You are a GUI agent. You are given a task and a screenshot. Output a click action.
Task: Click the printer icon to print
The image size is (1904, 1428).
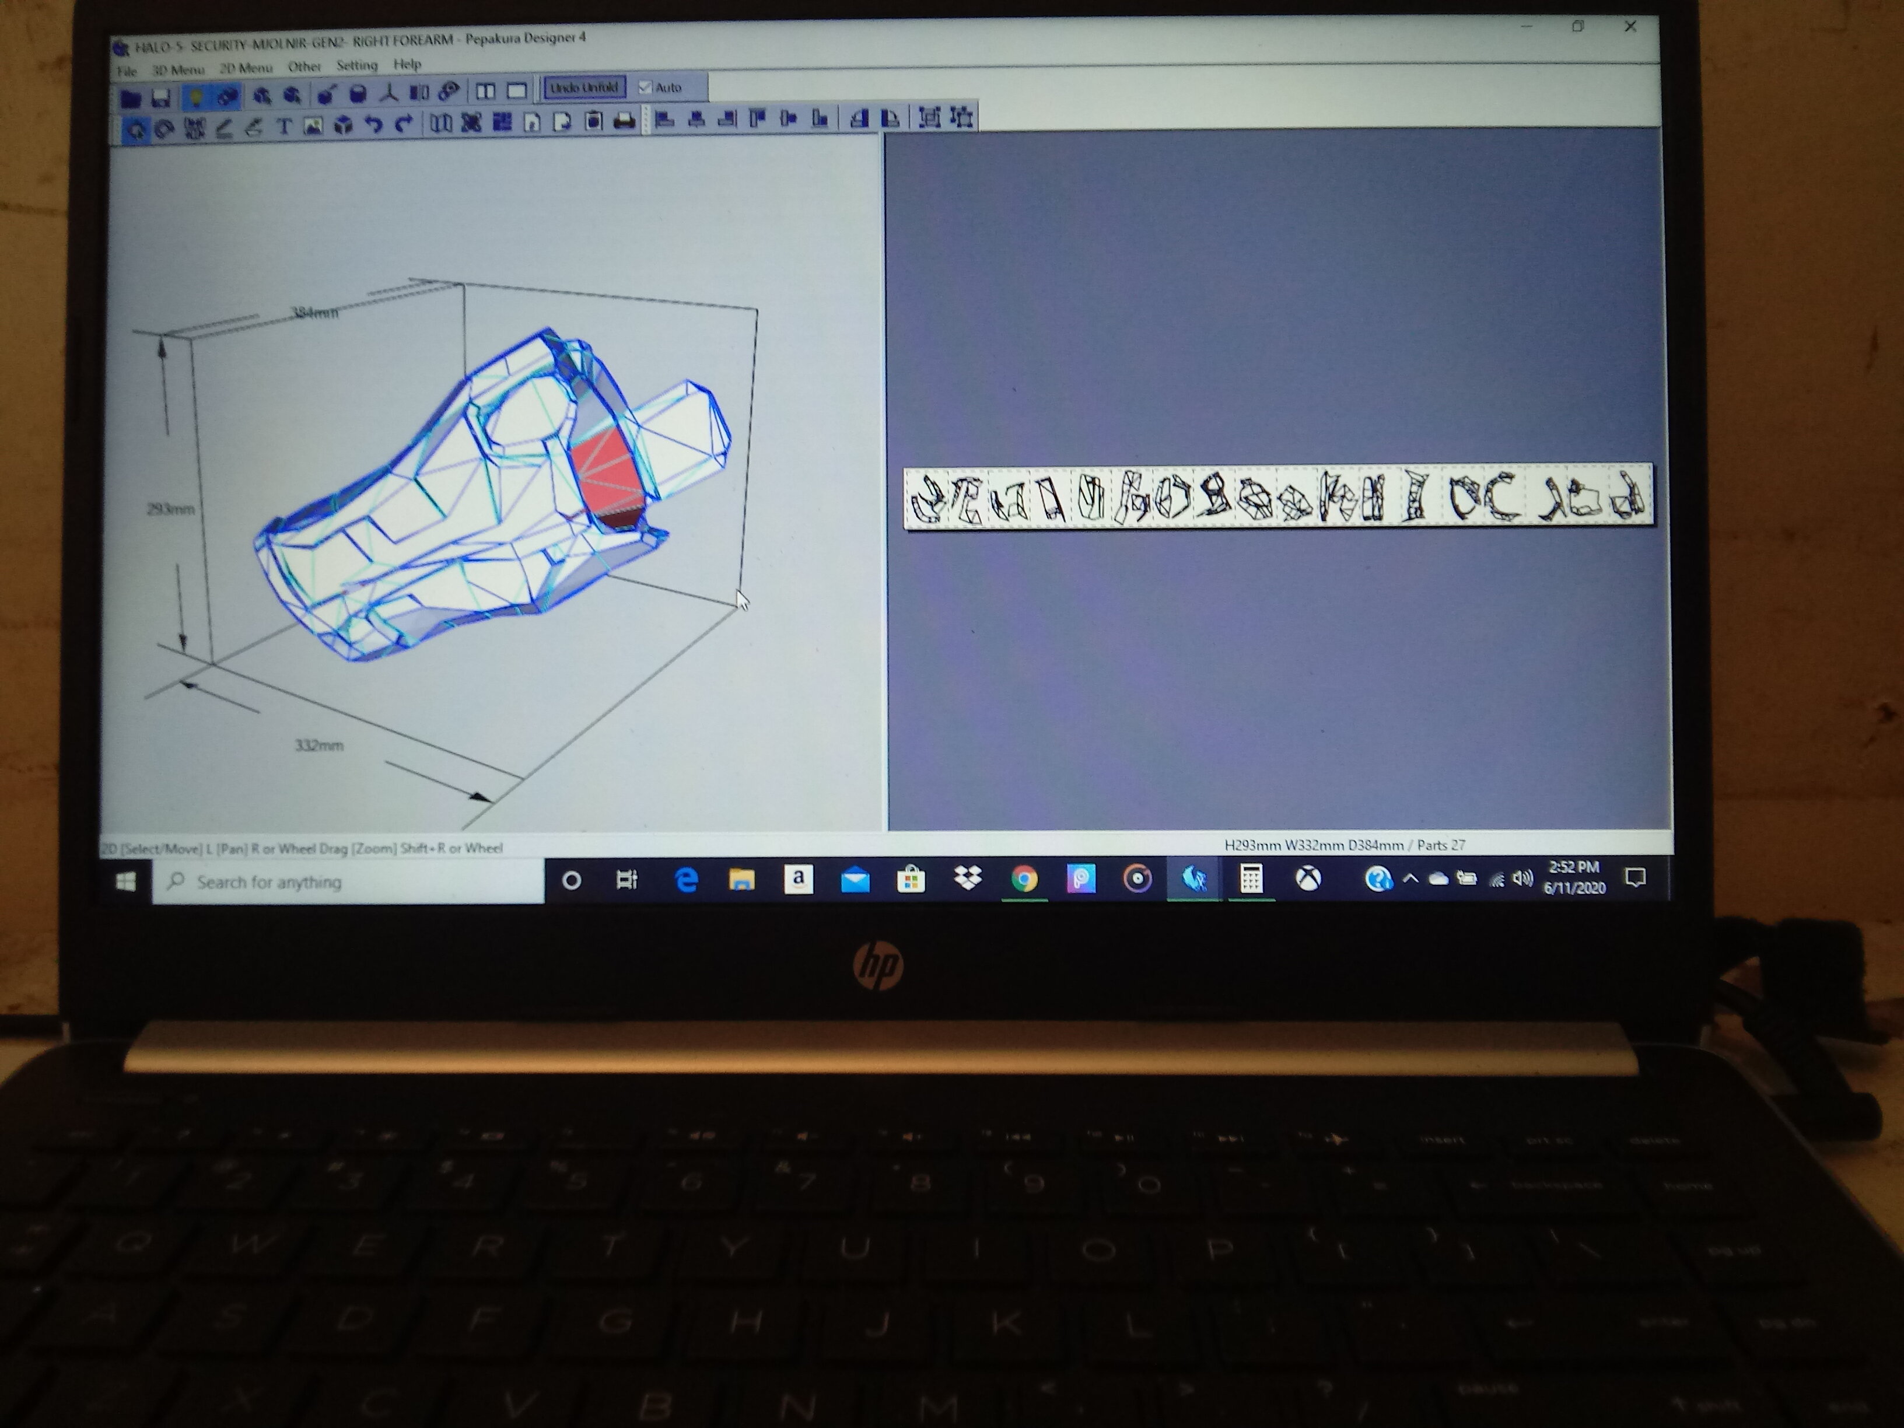624,123
